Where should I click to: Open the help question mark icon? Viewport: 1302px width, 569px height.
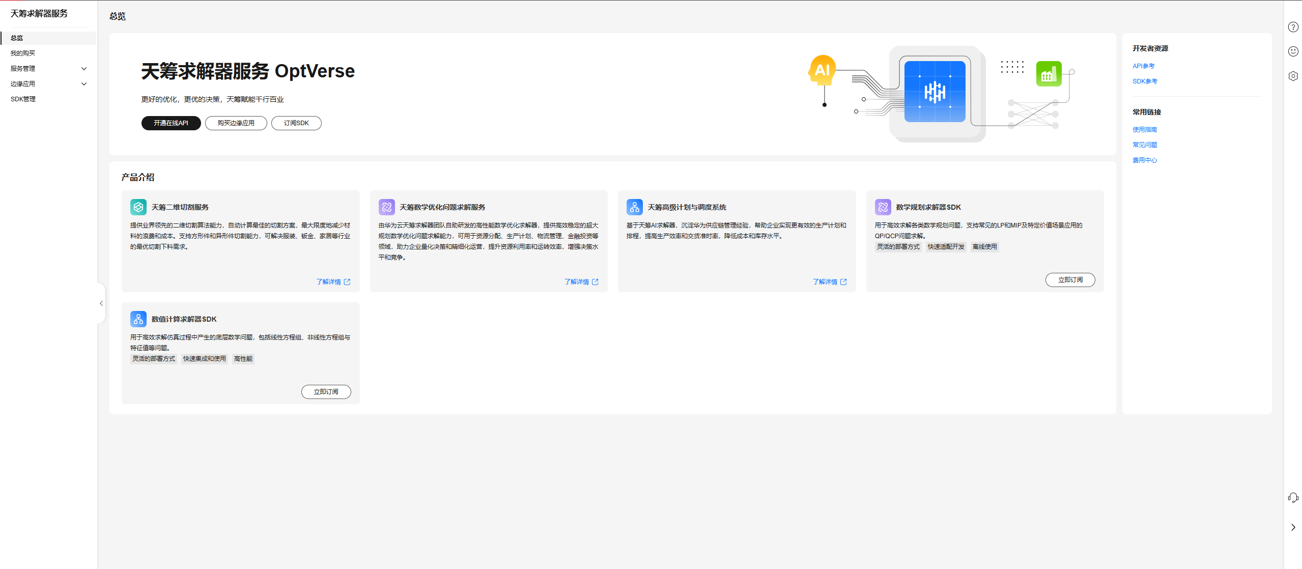click(x=1293, y=27)
